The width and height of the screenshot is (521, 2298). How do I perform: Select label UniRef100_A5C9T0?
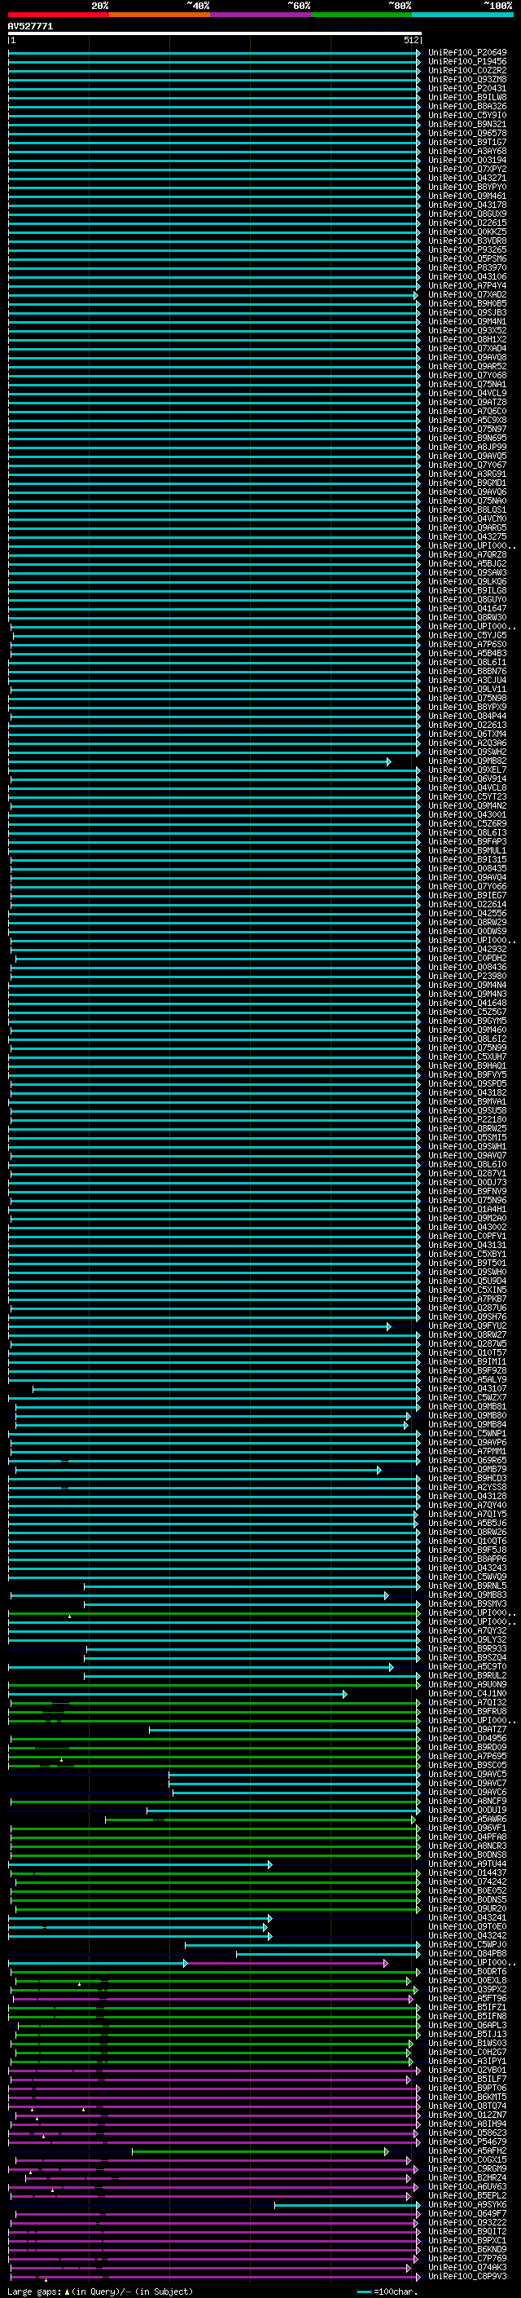(x=467, y=1666)
